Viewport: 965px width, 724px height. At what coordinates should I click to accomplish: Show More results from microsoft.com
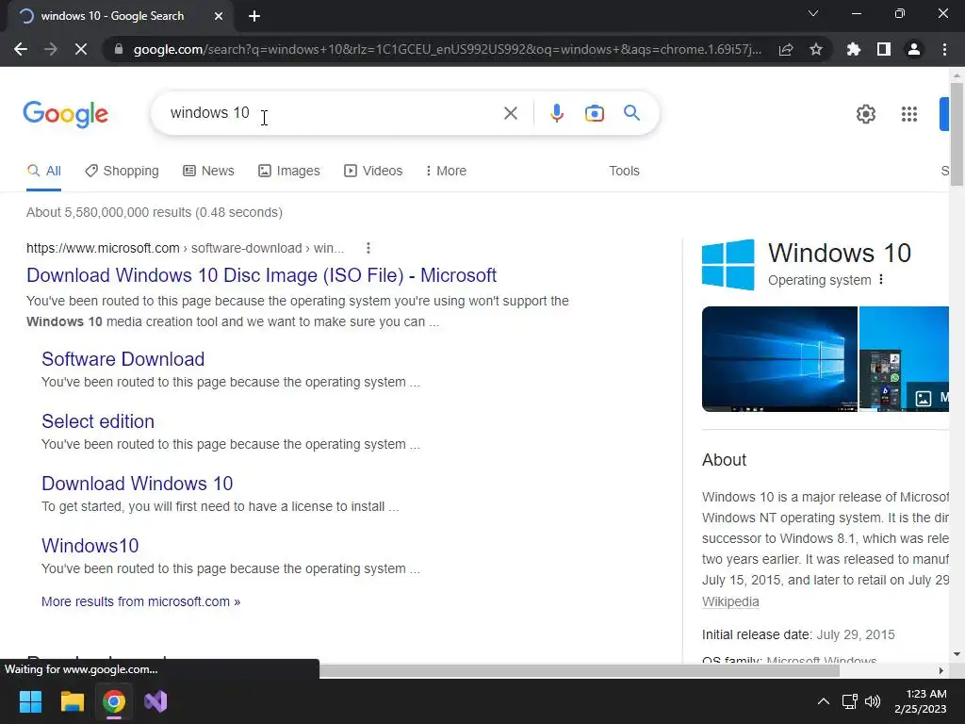141,601
